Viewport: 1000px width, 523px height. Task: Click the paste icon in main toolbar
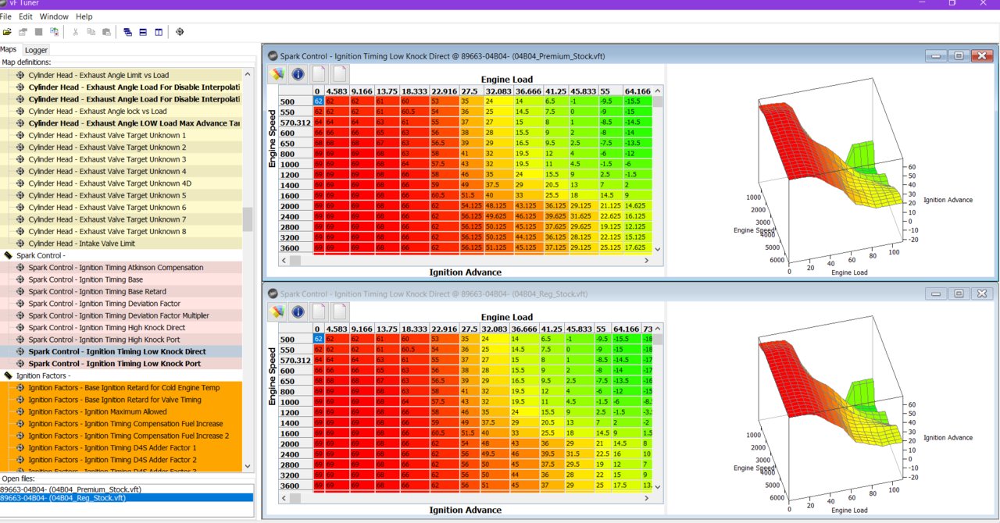coord(105,32)
